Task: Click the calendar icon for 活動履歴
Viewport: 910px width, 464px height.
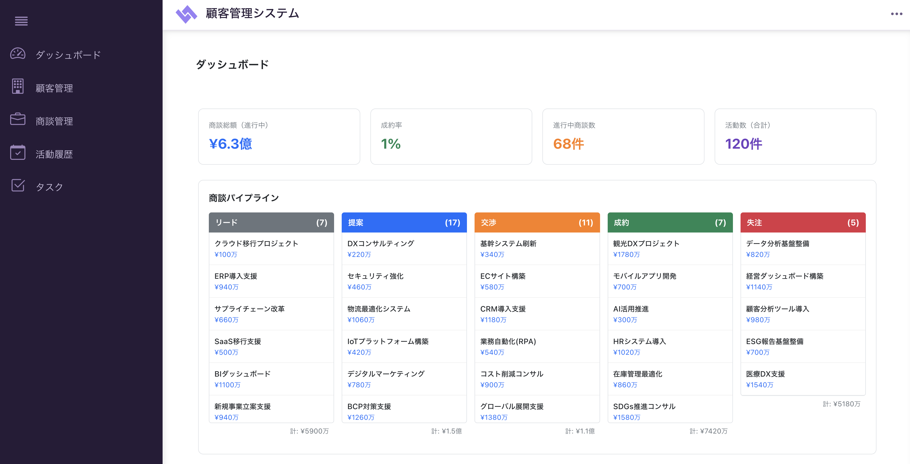Action: click(18, 152)
